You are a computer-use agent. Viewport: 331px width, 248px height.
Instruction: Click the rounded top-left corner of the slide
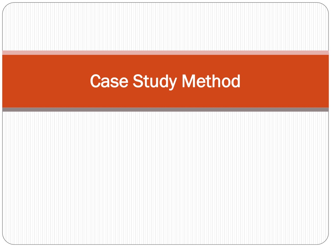6,6
